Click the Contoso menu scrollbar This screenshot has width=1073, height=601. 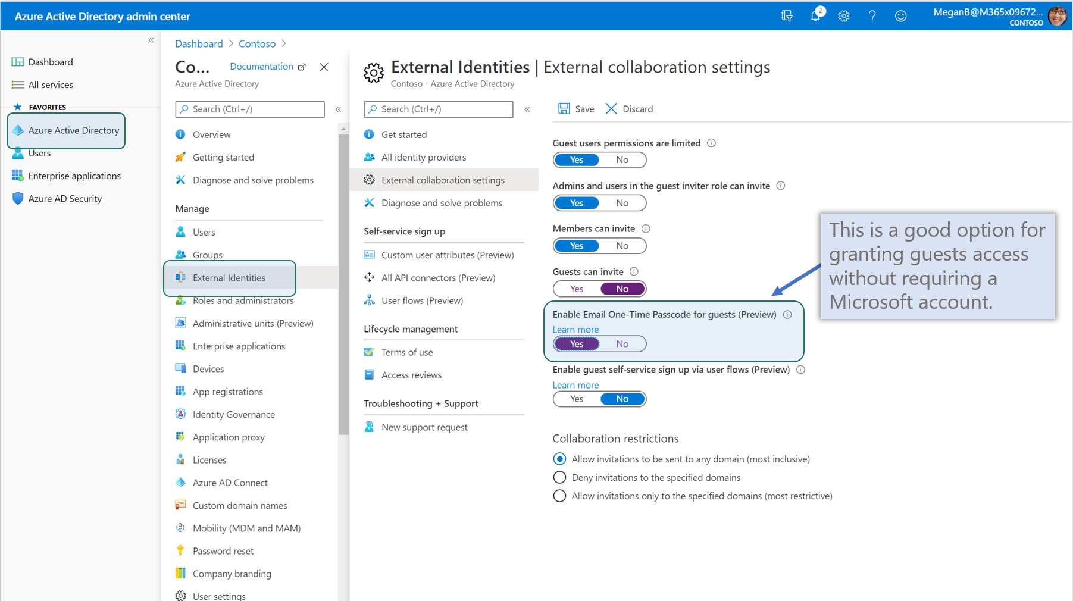[343, 286]
